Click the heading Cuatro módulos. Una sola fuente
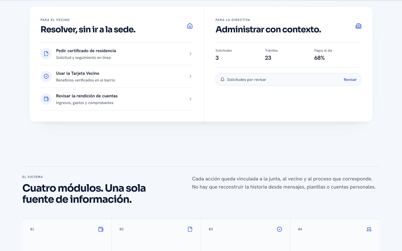This screenshot has width=402, height=251. tap(84, 194)
